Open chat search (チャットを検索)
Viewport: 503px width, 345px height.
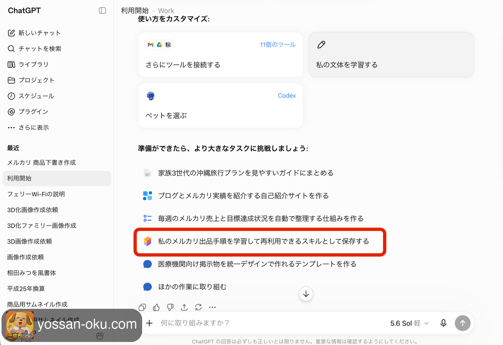pyautogui.click(x=35, y=48)
